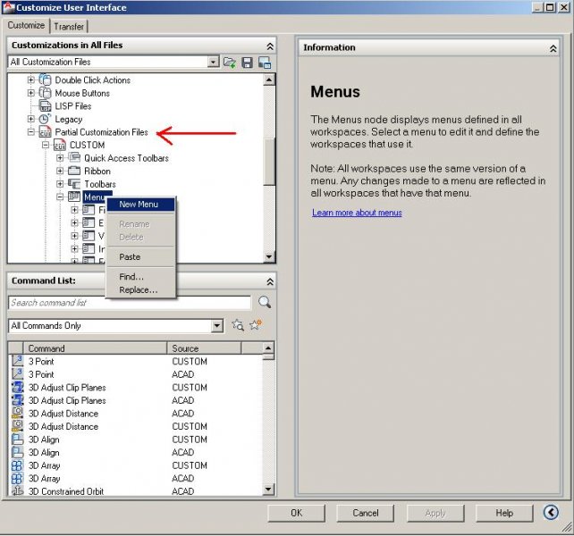Click the LISP Files node icon
Viewport: 574px width, 536px height.
pos(45,106)
